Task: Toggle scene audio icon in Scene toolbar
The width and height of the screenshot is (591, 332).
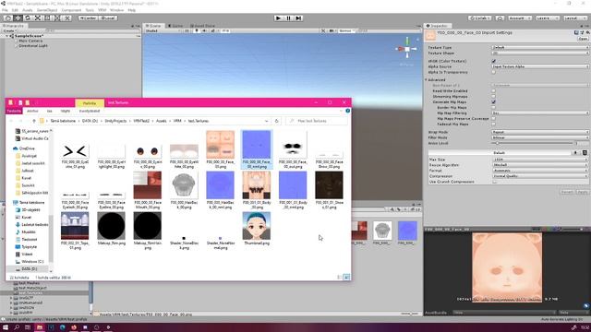Action: pos(204,30)
